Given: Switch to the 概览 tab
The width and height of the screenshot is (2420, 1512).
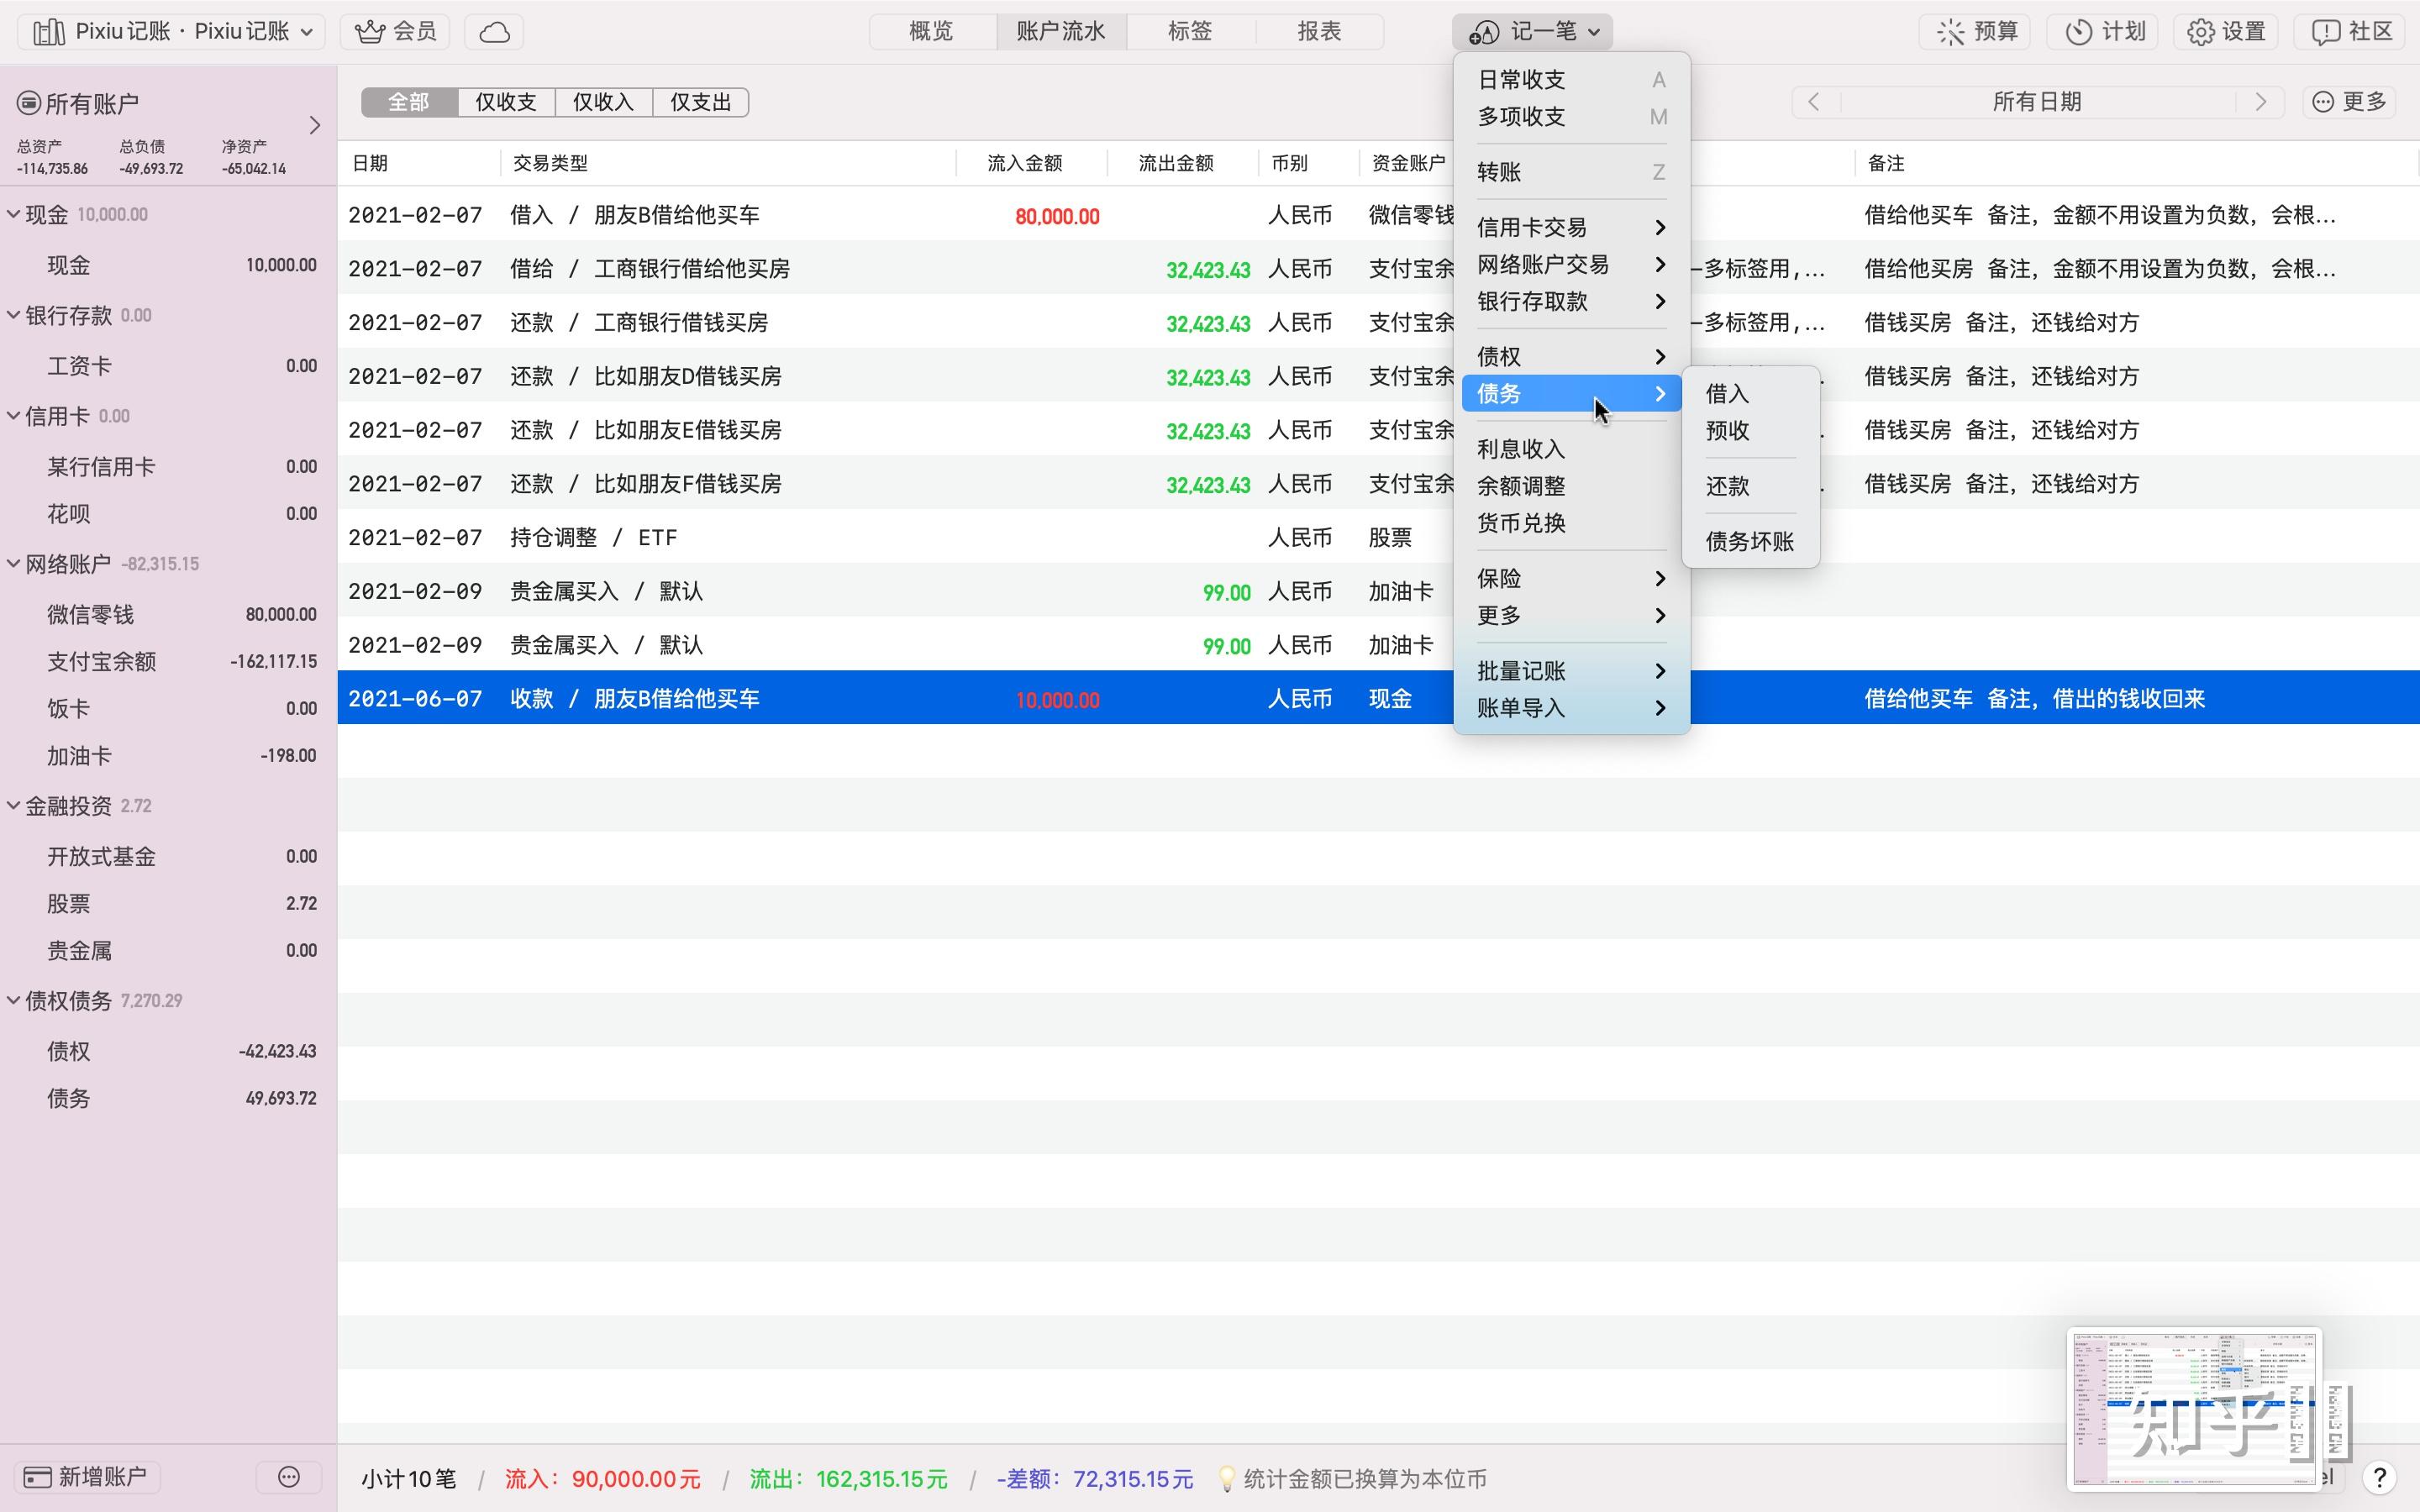Looking at the screenshot, I should 932,32.
